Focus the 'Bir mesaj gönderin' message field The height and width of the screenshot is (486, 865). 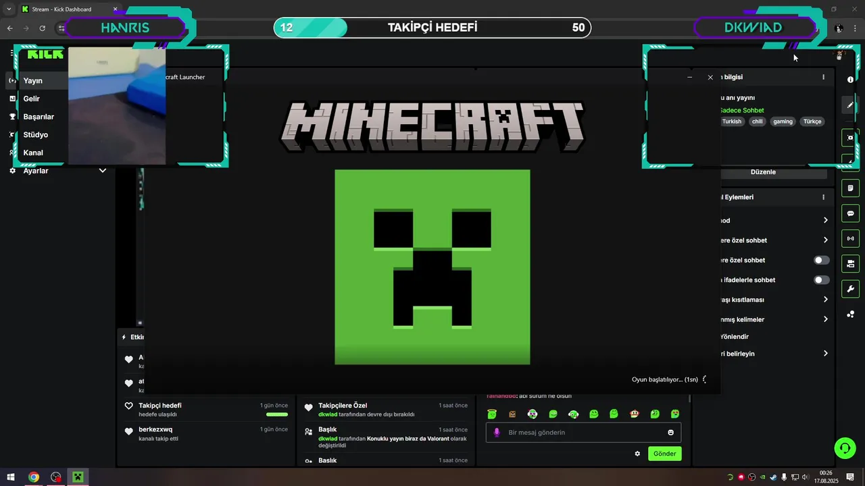click(583, 433)
